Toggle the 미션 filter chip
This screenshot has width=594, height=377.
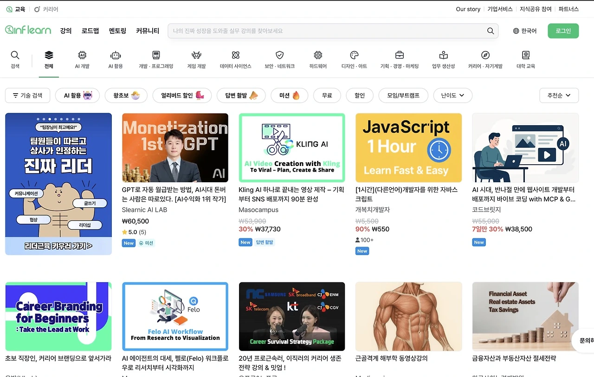pos(290,96)
